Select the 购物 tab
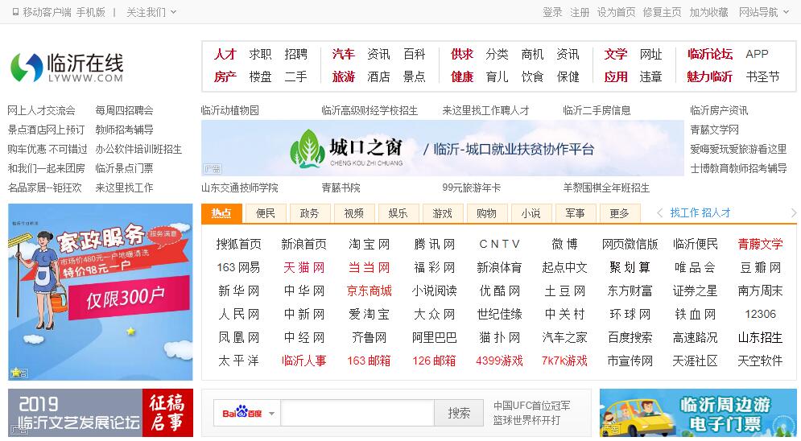This screenshot has height=441, width=801. pyautogui.click(x=486, y=213)
